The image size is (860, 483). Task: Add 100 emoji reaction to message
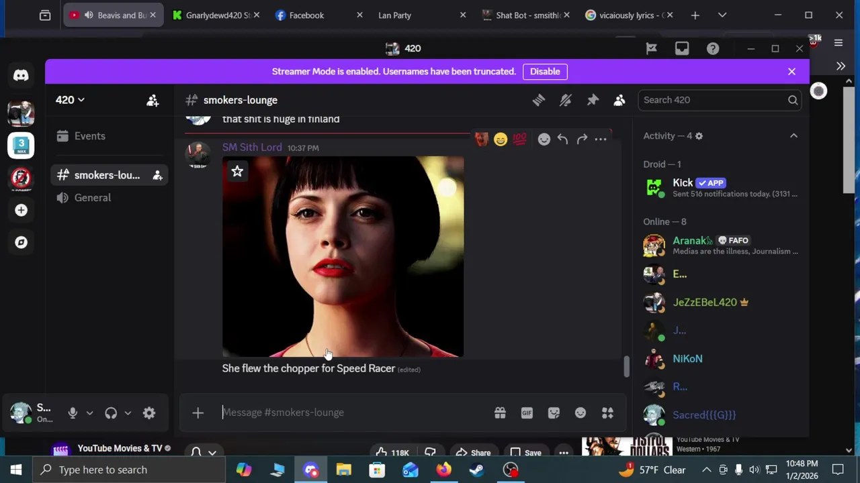[x=519, y=139]
